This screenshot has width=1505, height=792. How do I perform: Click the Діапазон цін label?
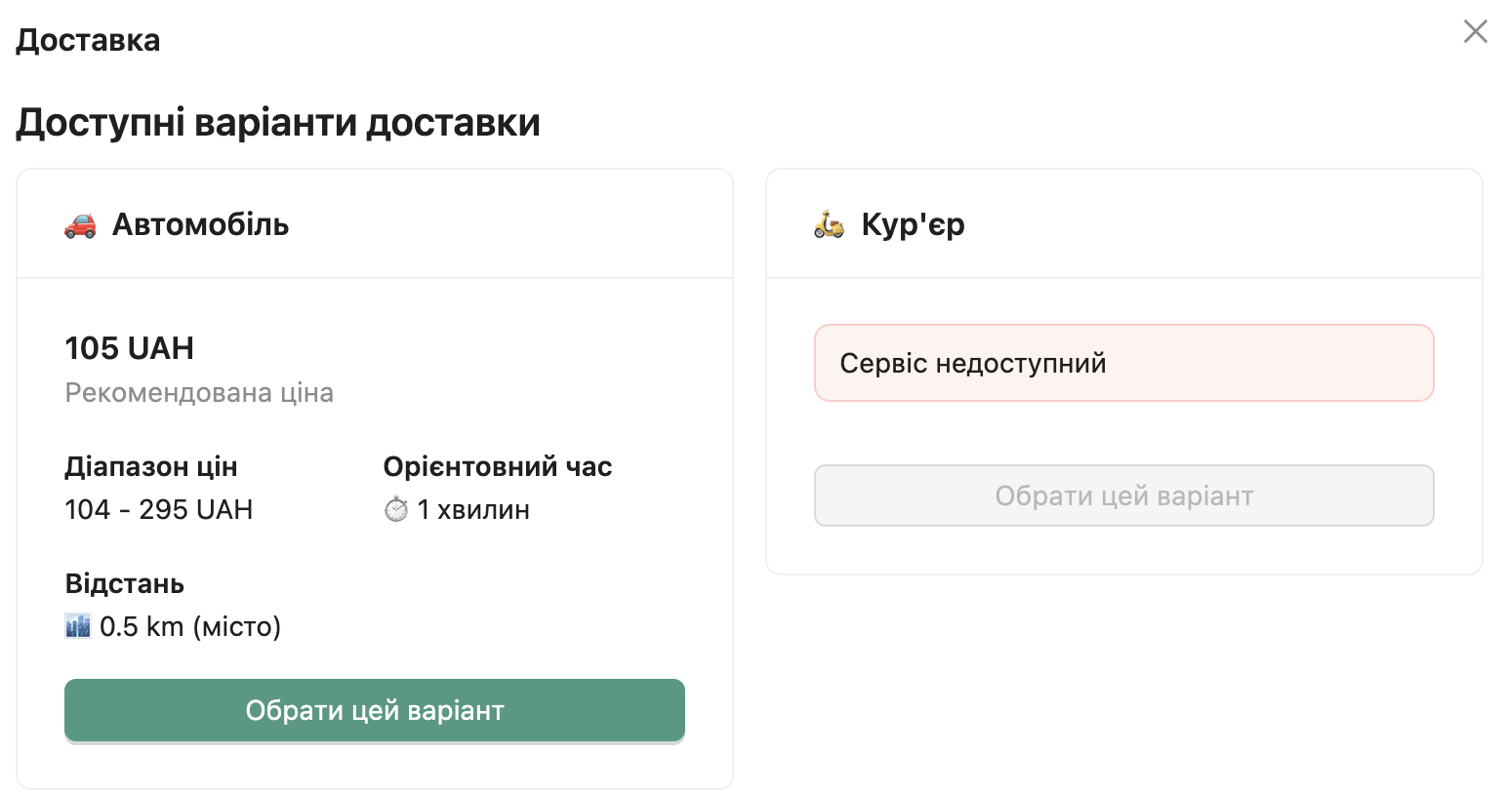(x=150, y=467)
